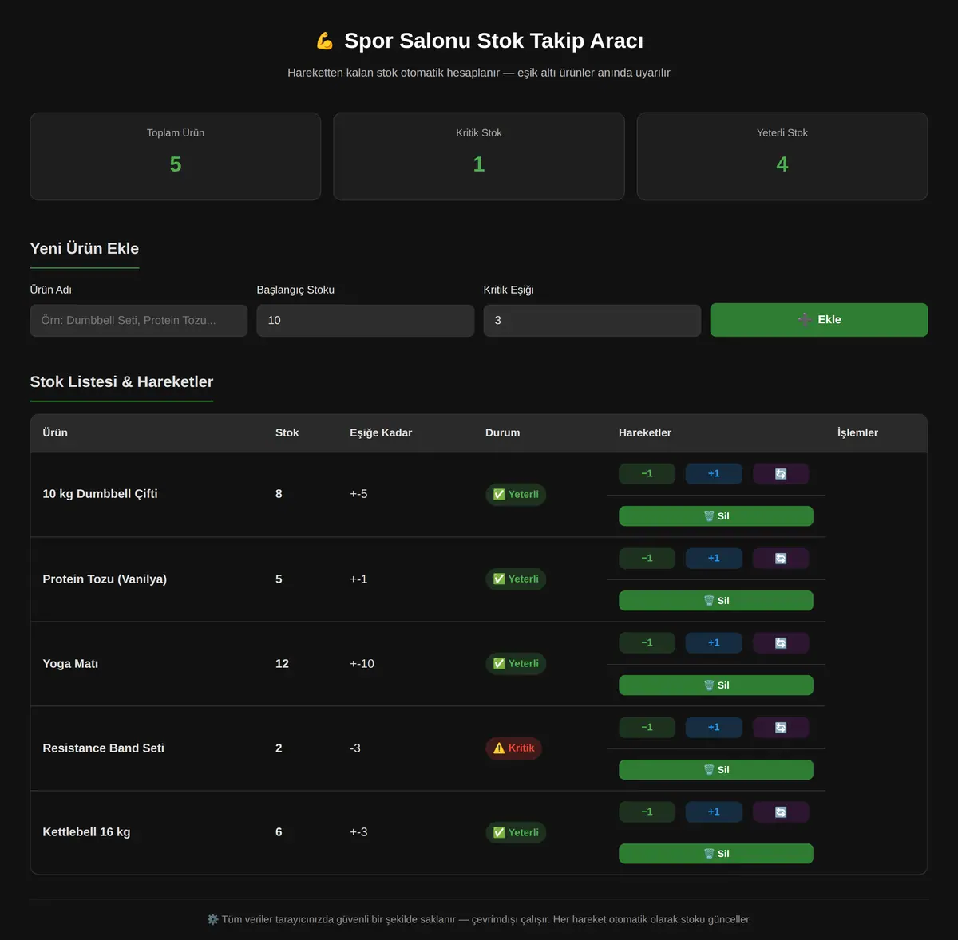Click Yeterli badge in 10 kg Dumbbell row

pos(516,495)
